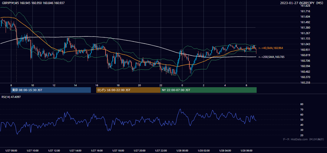Click the 1/27 18:00 bottom time label

point(118,151)
